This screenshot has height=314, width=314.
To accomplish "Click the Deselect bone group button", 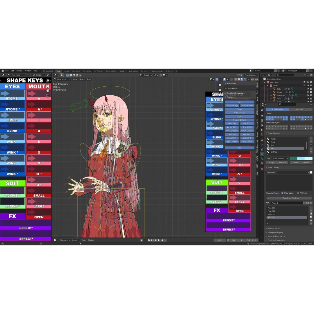I will point(307,163).
